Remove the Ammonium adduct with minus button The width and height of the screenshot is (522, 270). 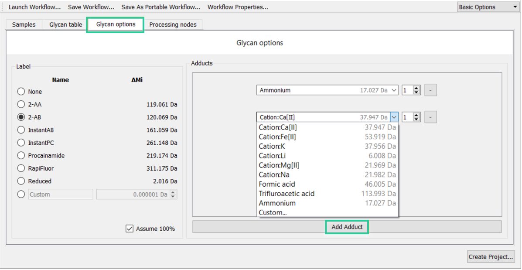click(x=430, y=90)
